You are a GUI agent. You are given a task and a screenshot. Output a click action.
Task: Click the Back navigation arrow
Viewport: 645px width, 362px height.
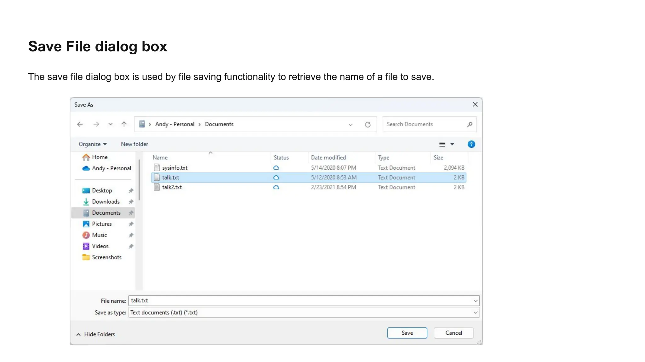coord(80,124)
